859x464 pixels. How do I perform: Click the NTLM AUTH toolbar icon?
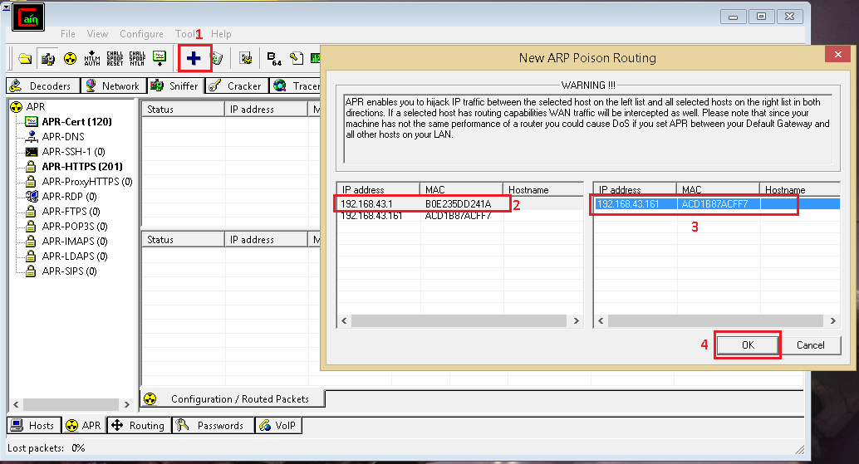[92, 58]
